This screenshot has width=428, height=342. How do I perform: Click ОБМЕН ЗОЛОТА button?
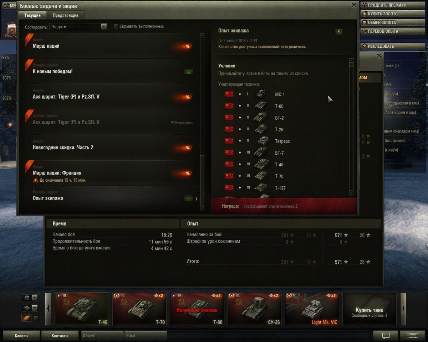pyautogui.click(x=393, y=22)
